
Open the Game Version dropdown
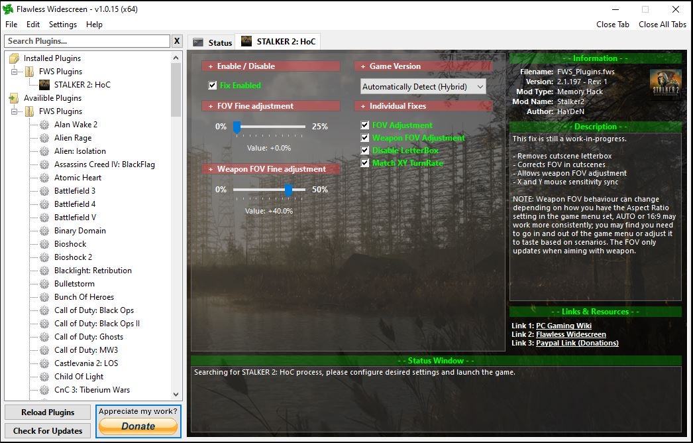point(423,87)
